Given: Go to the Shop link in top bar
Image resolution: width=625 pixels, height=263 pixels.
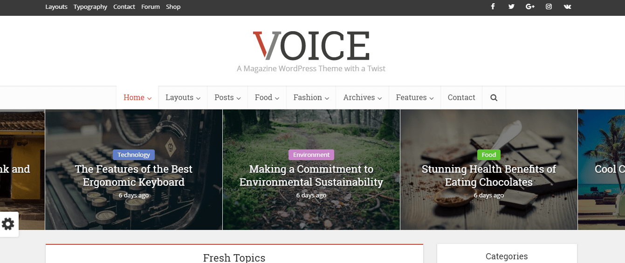Looking at the screenshot, I should click(x=173, y=7).
